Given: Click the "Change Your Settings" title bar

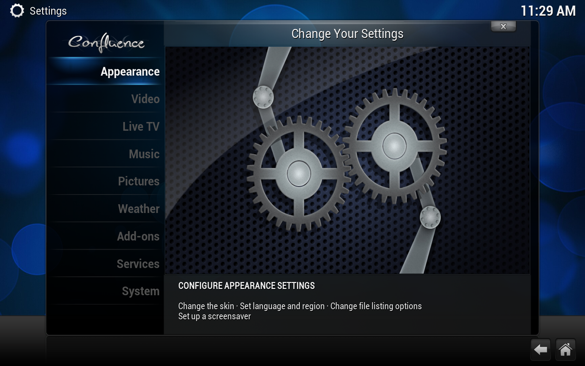Looking at the screenshot, I should [347, 34].
